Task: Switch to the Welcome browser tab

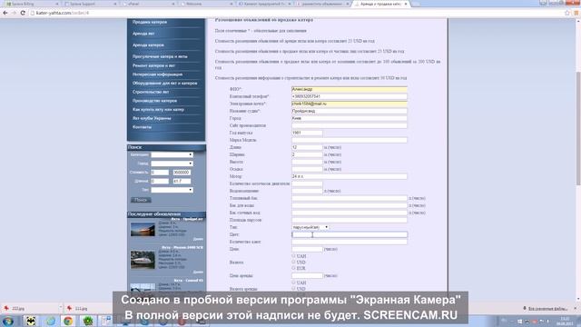Action: 206,4
